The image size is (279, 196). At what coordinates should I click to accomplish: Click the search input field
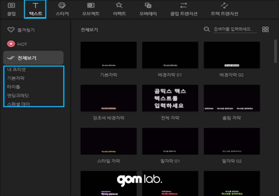point(235,29)
